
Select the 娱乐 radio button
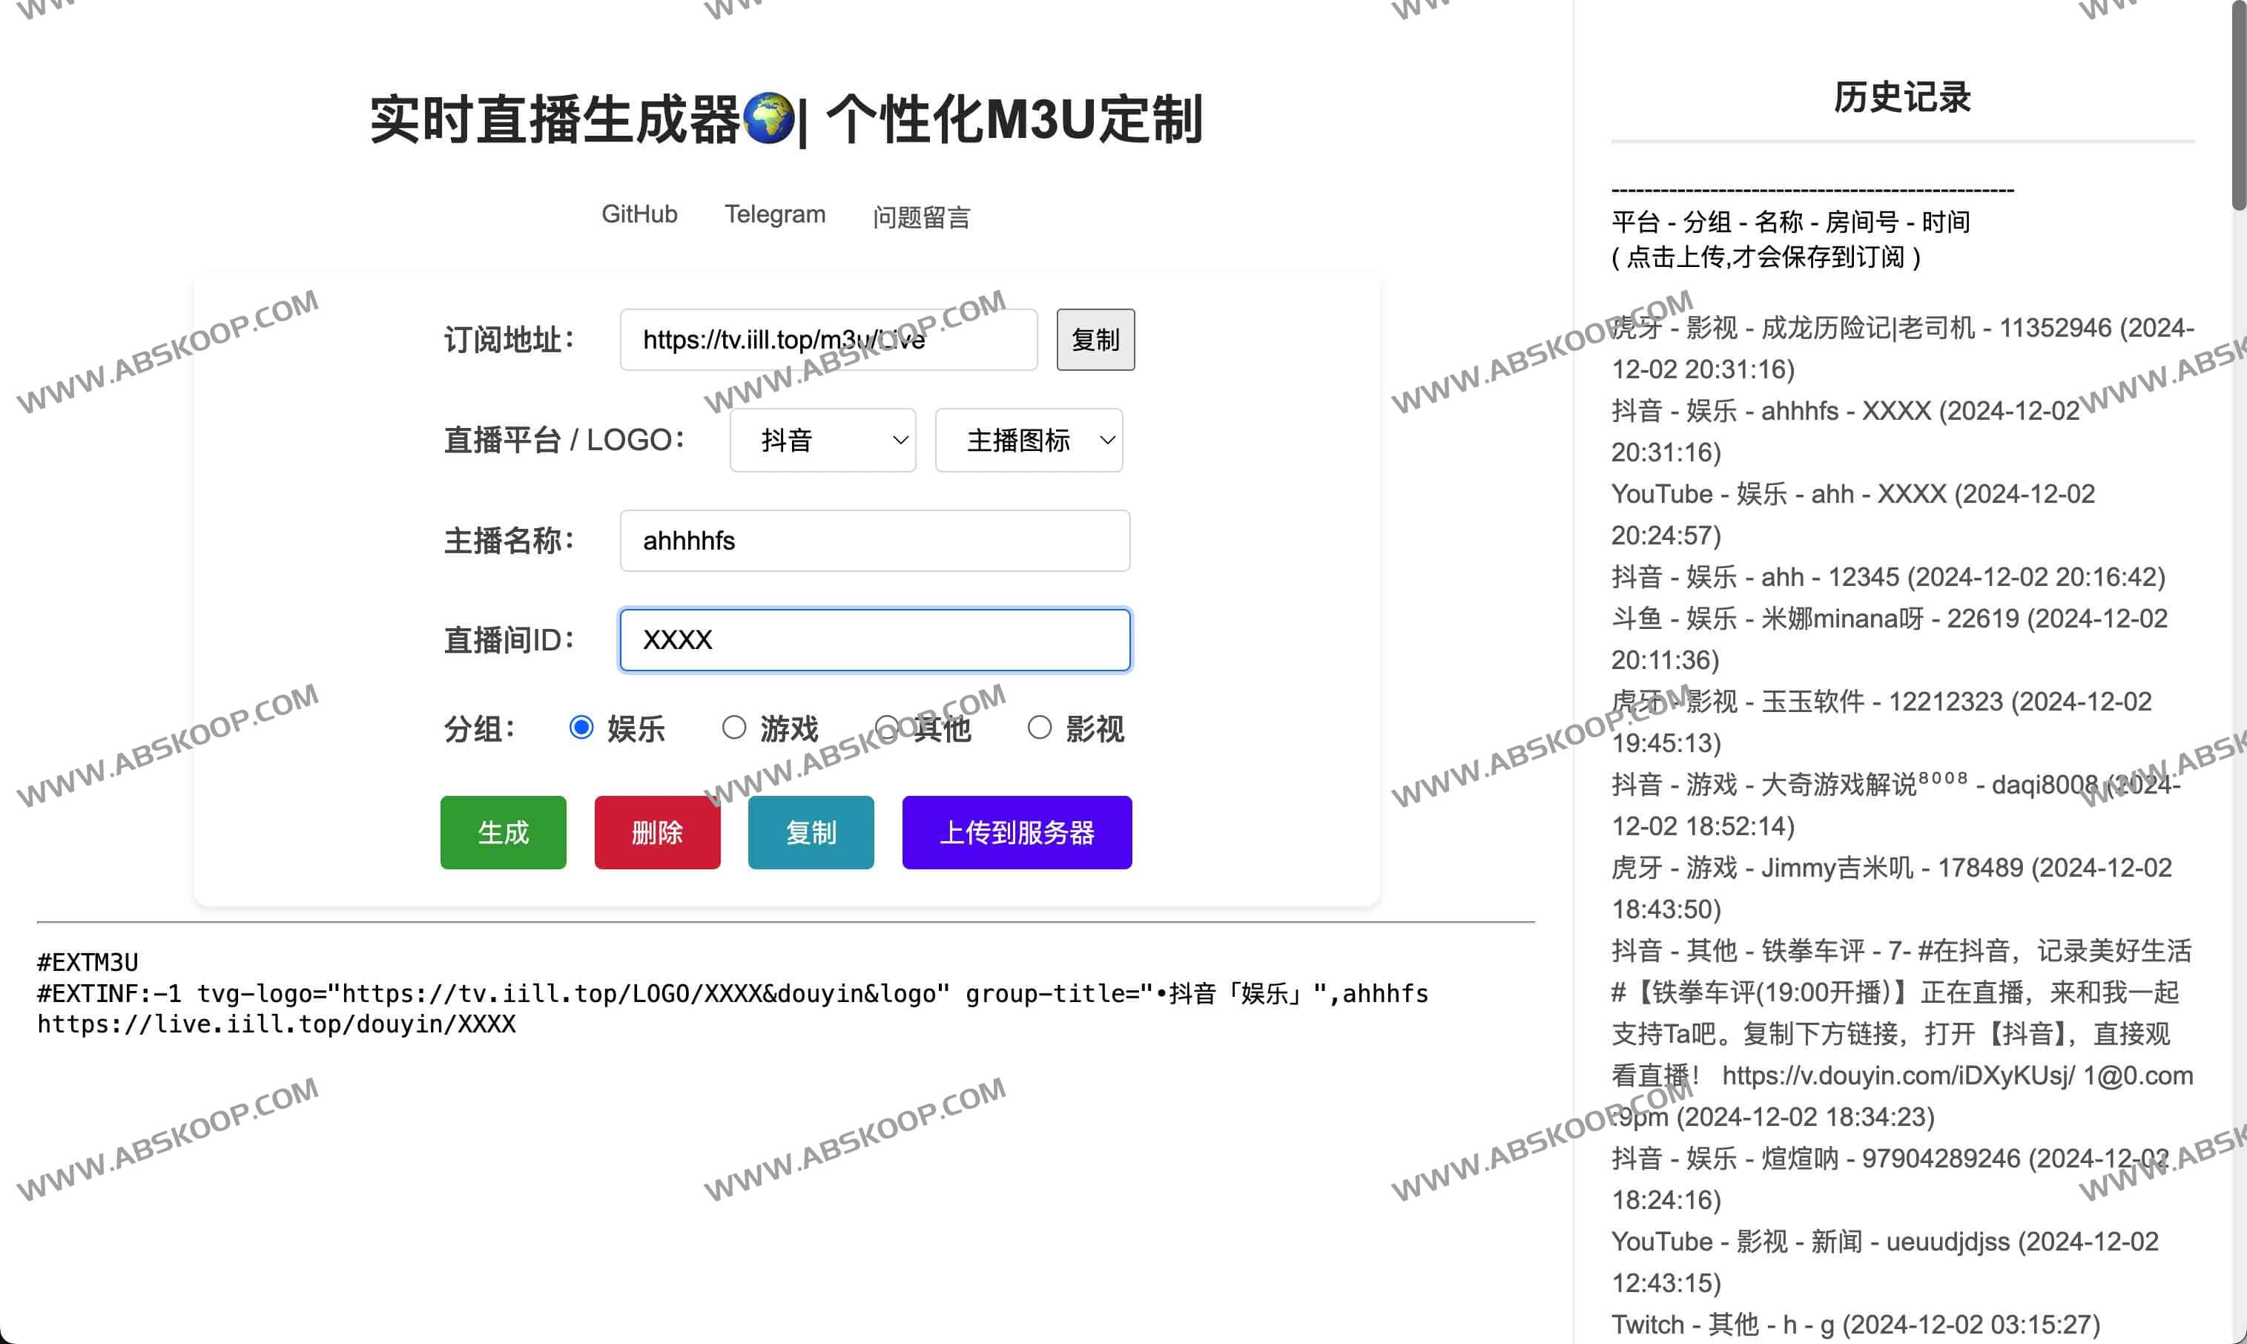click(x=581, y=727)
